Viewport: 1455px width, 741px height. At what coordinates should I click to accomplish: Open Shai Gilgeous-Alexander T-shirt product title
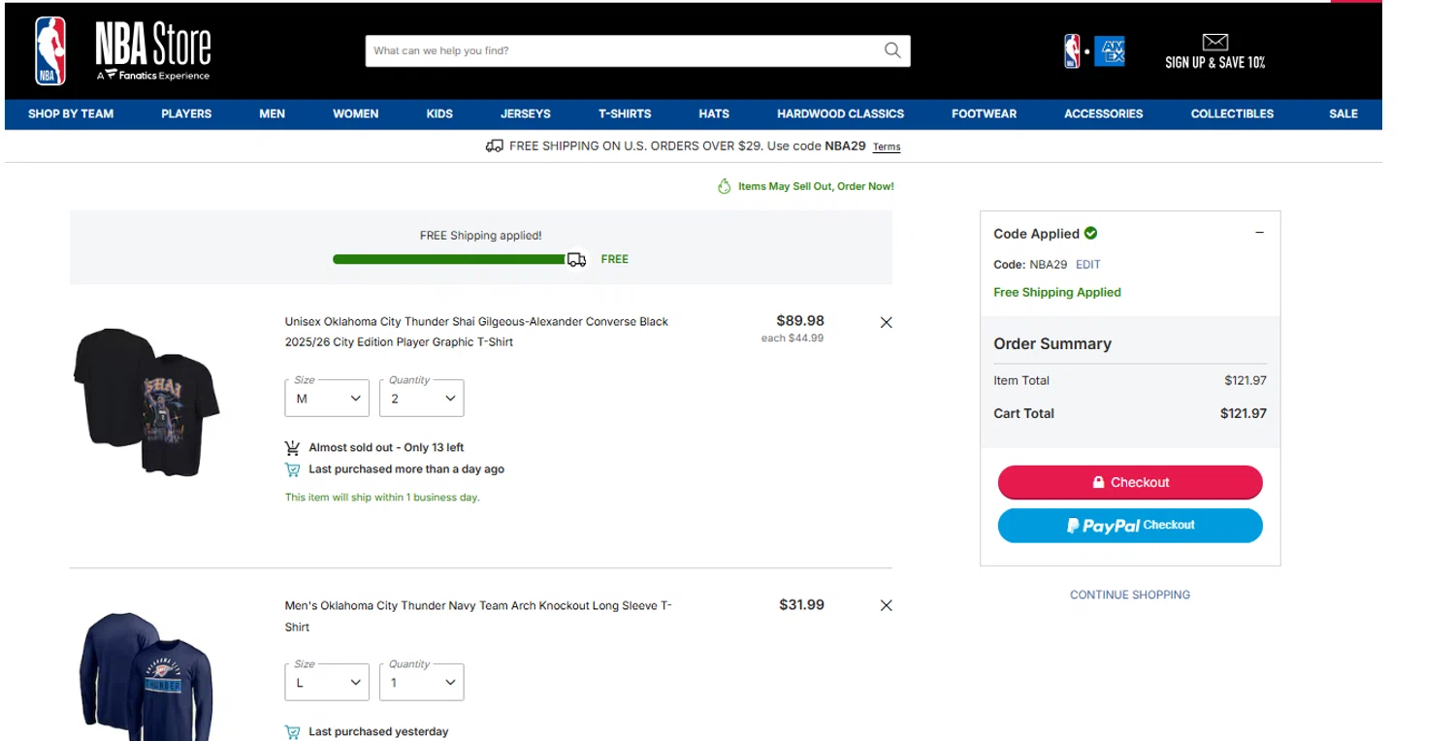click(476, 332)
